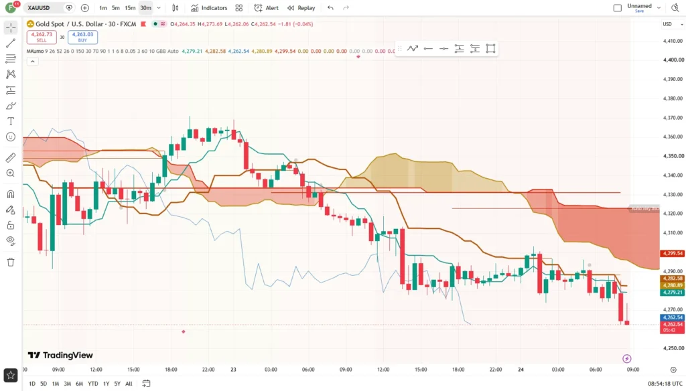686x391 pixels.
Task: Choose short position tool in floating toolbar
Action: pyautogui.click(x=475, y=49)
